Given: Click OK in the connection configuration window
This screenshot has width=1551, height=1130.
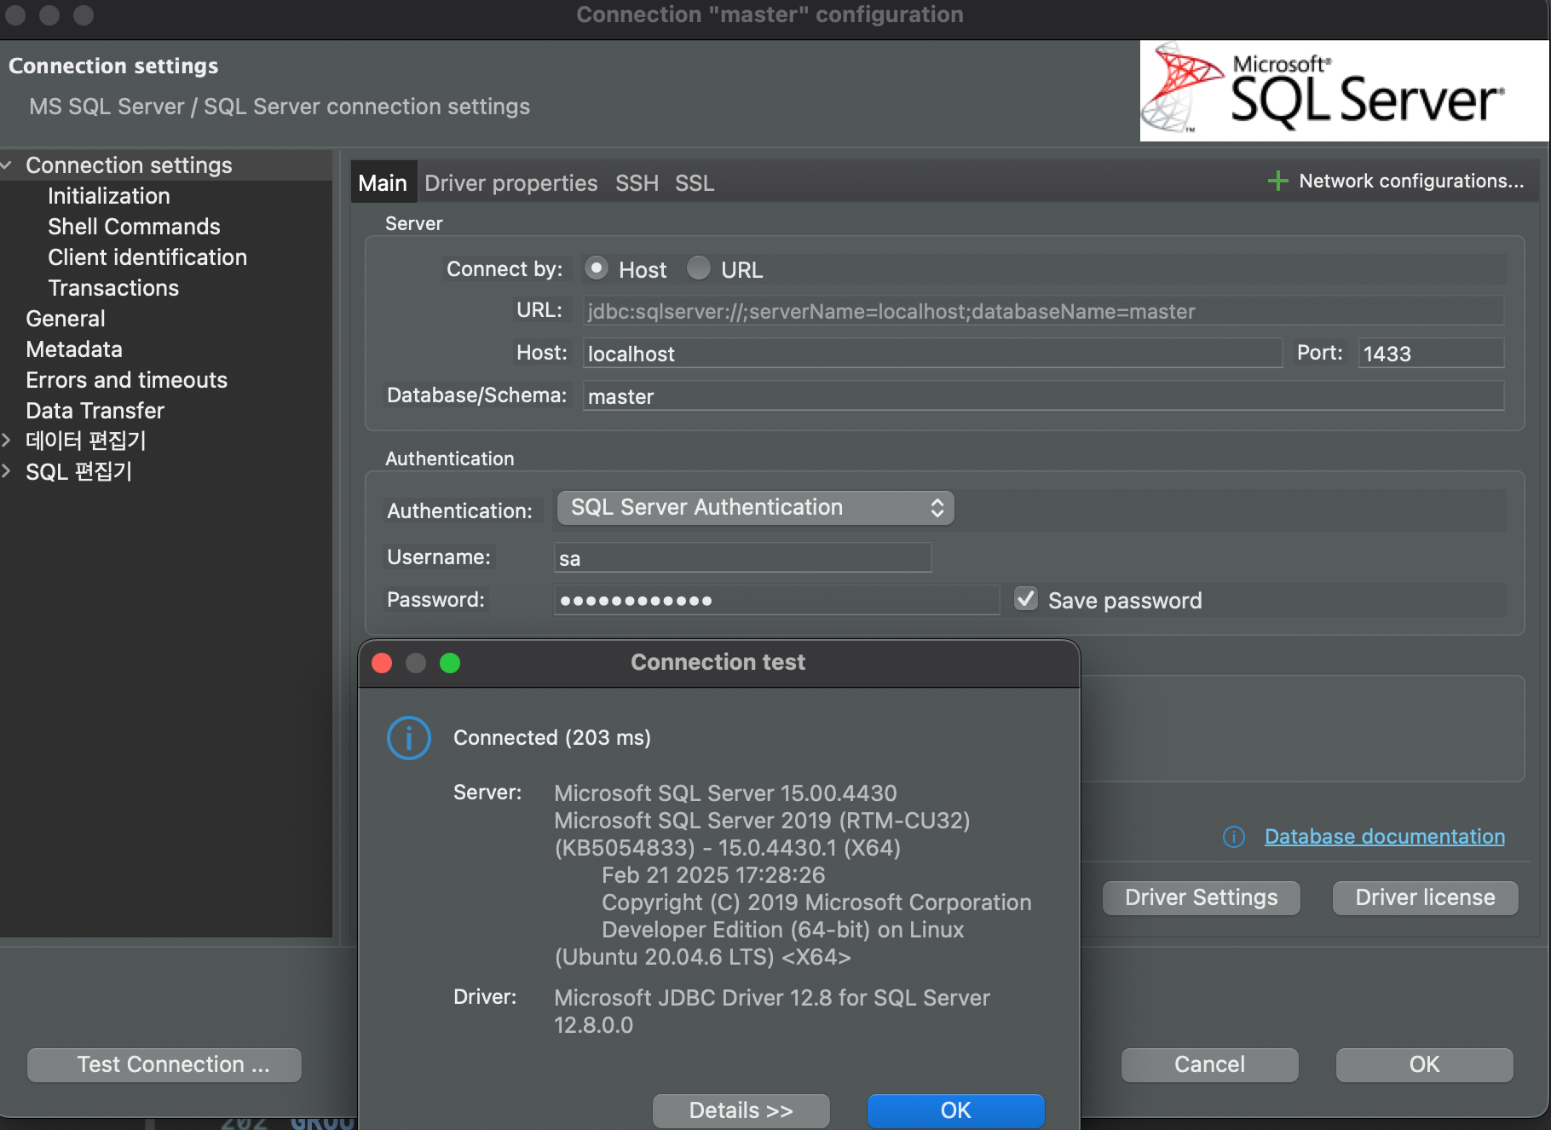Looking at the screenshot, I should coord(1425,1065).
